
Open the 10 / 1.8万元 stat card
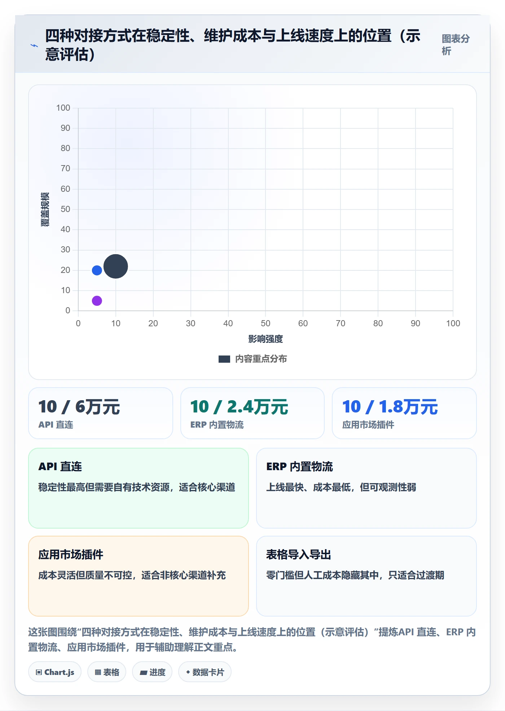tap(404, 413)
